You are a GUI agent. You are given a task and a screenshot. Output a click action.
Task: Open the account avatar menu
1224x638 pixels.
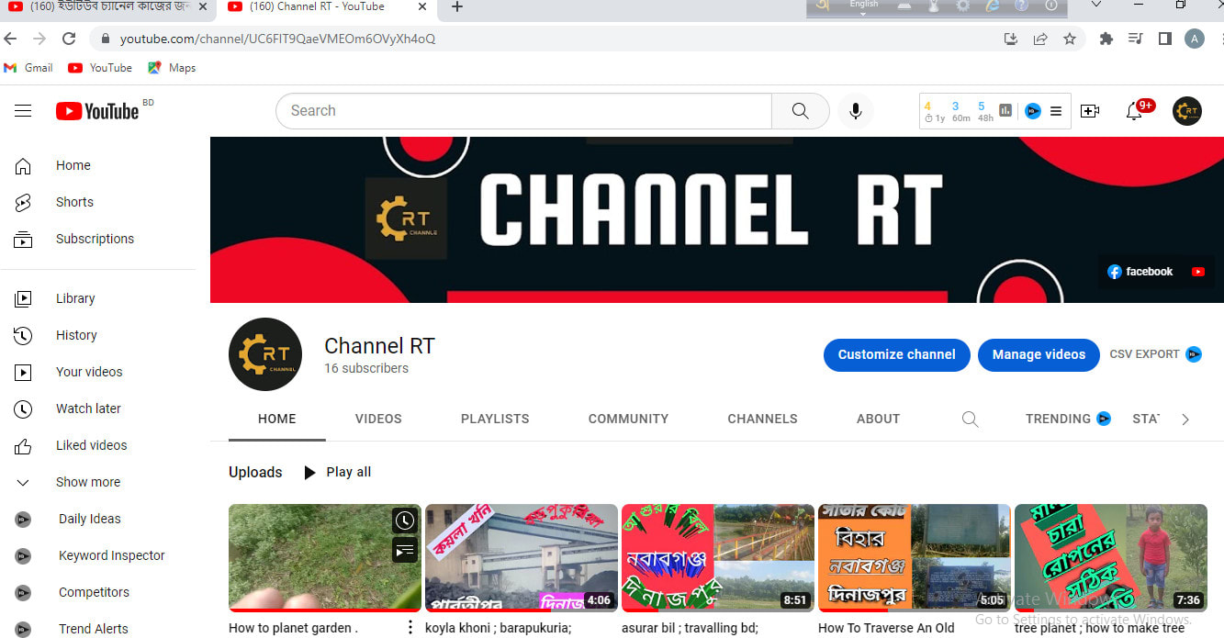[x=1186, y=110]
